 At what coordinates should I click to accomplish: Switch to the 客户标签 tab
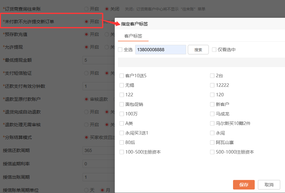click(x=133, y=36)
